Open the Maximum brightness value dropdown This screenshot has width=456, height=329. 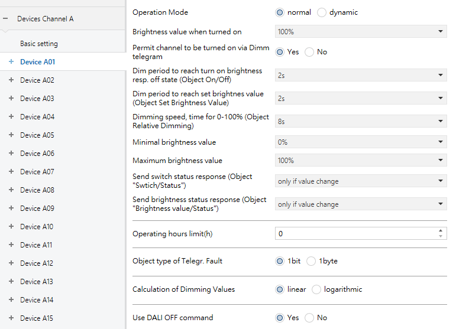tap(361, 161)
